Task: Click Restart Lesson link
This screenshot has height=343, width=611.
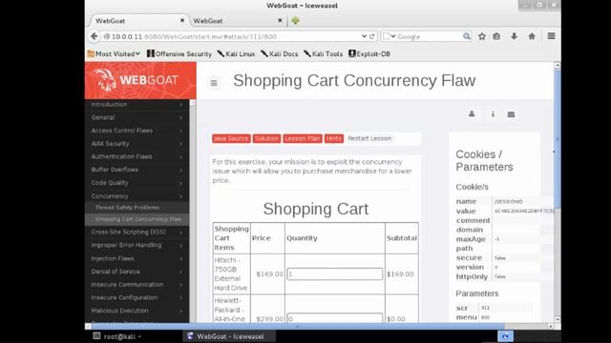Action: point(369,138)
